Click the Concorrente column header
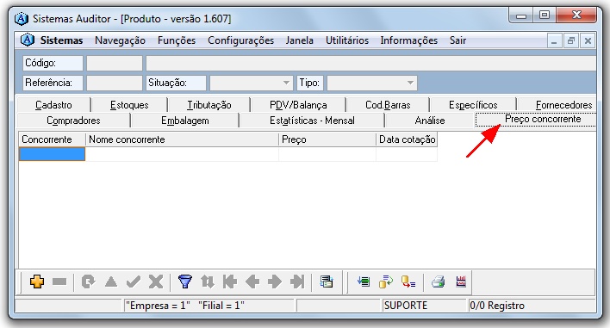Viewport: 610px width, 328px height. [x=53, y=139]
